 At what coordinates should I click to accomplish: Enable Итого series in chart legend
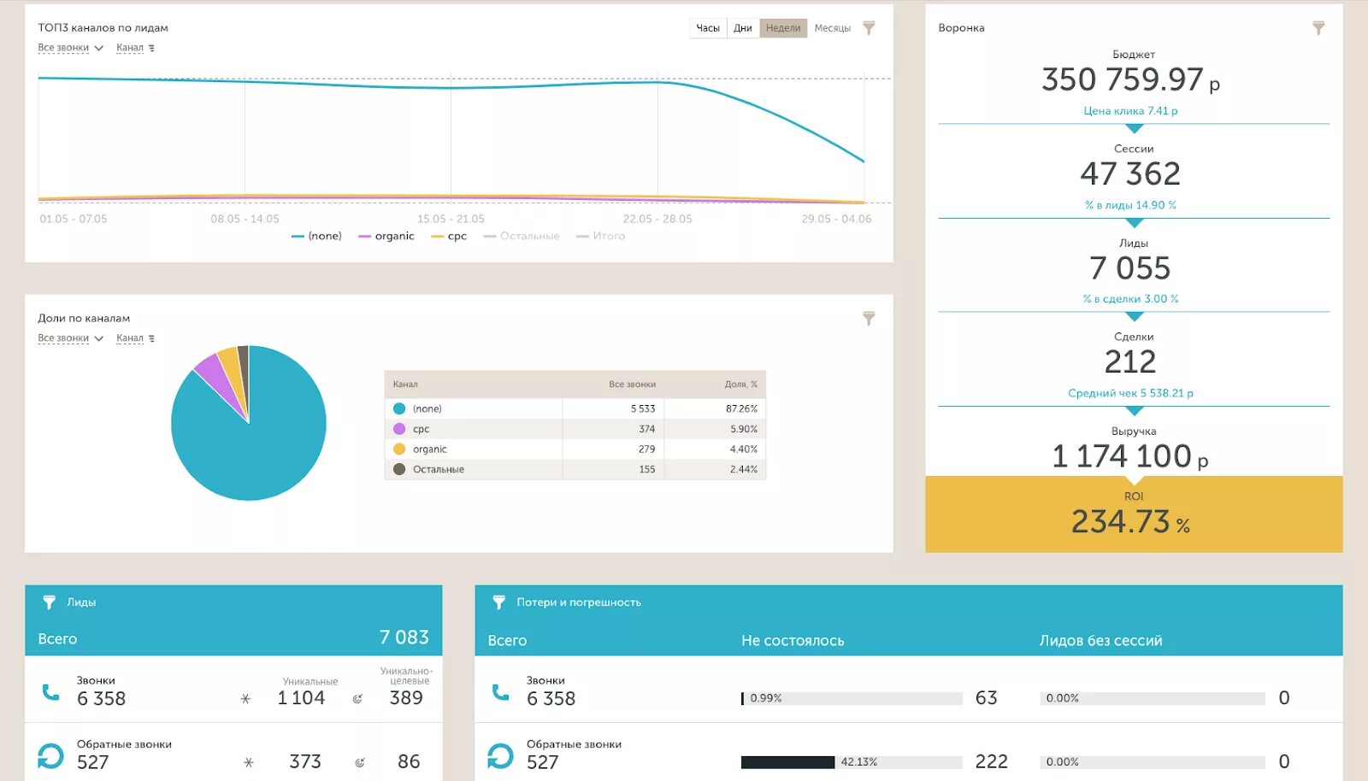click(x=600, y=236)
